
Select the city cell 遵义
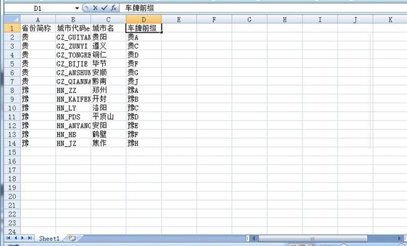[x=108, y=46]
